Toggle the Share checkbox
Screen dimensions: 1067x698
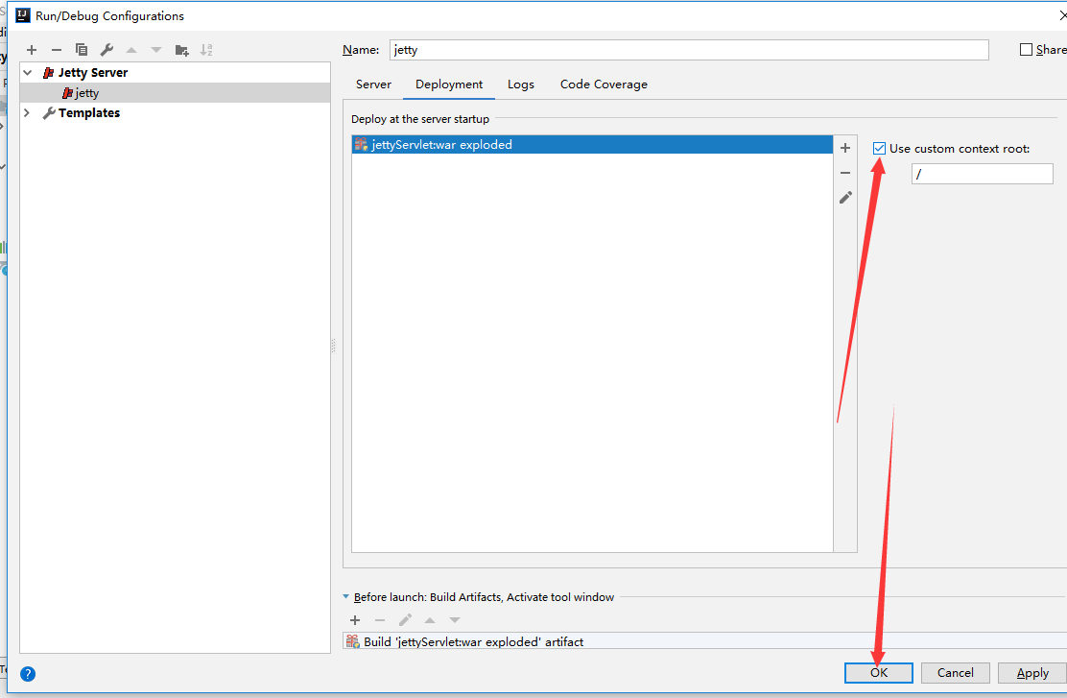tap(1026, 50)
